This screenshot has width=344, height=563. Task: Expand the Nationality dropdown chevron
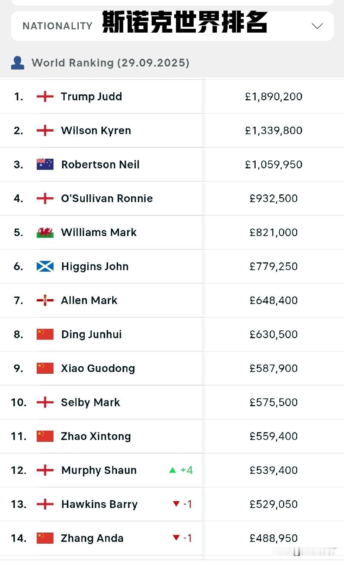tap(317, 26)
